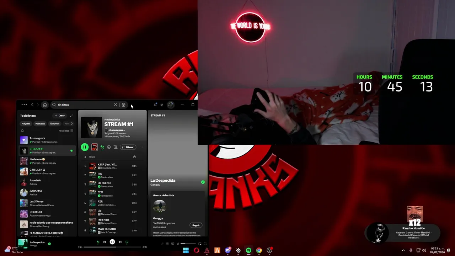The height and width of the screenshot is (256, 455).
Task: Sort tracks by Título column
Action: pyautogui.click(x=92, y=157)
